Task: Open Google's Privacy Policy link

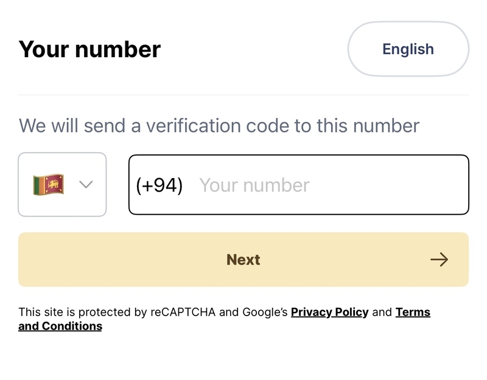Action: click(x=329, y=312)
